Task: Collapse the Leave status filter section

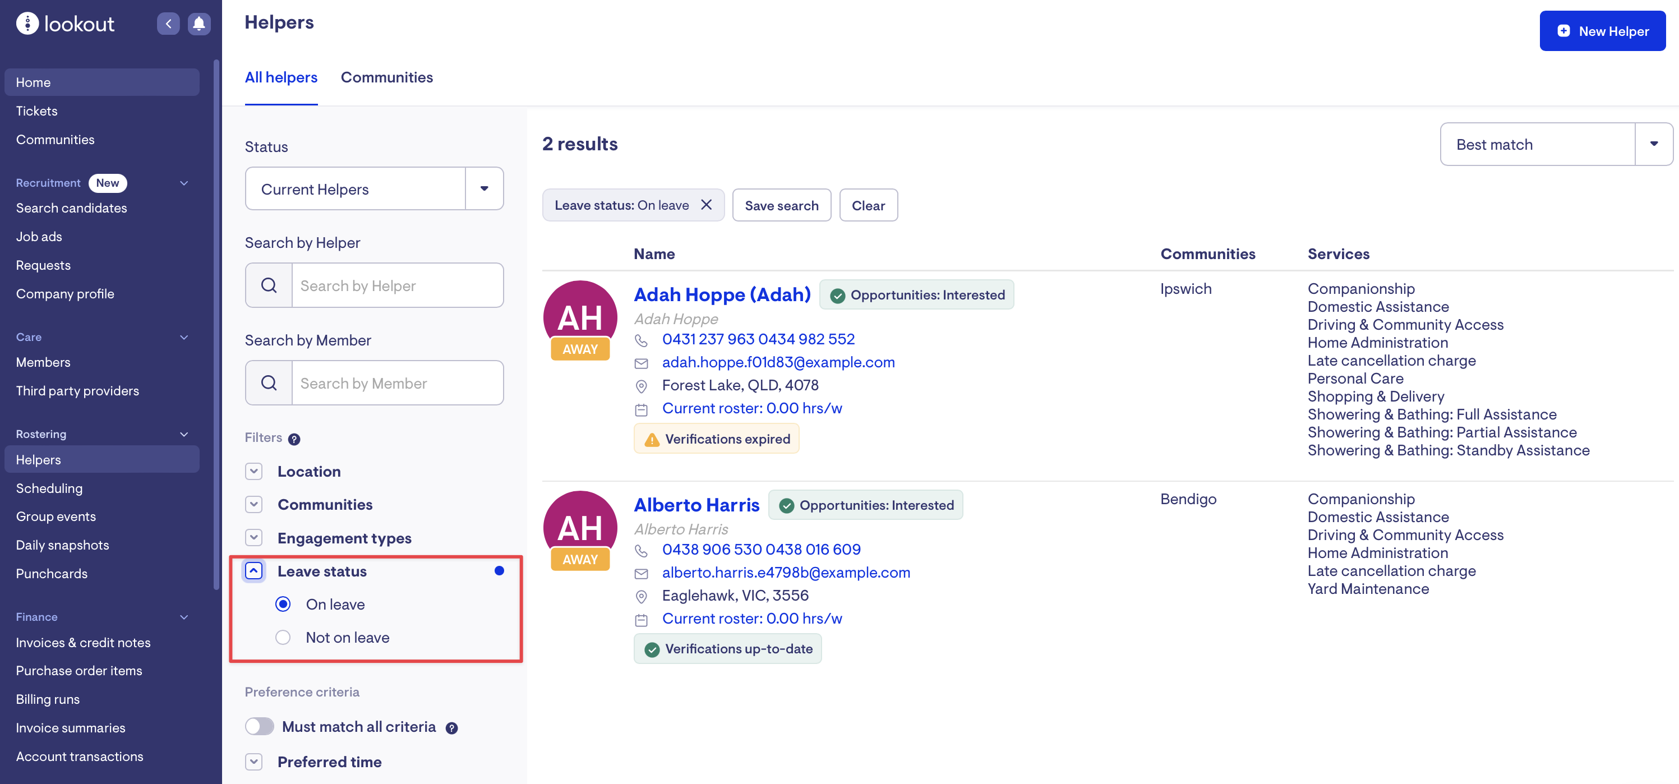Action: pyautogui.click(x=253, y=571)
